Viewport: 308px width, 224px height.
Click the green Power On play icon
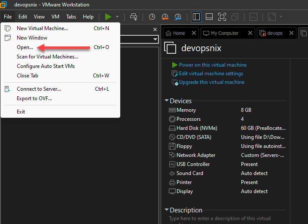point(108,17)
